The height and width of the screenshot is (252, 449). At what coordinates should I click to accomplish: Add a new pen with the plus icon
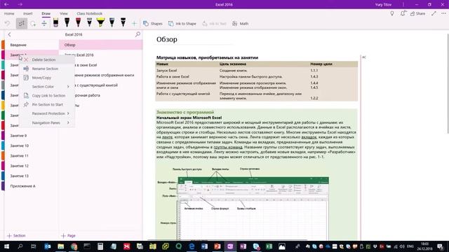coord(134,23)
